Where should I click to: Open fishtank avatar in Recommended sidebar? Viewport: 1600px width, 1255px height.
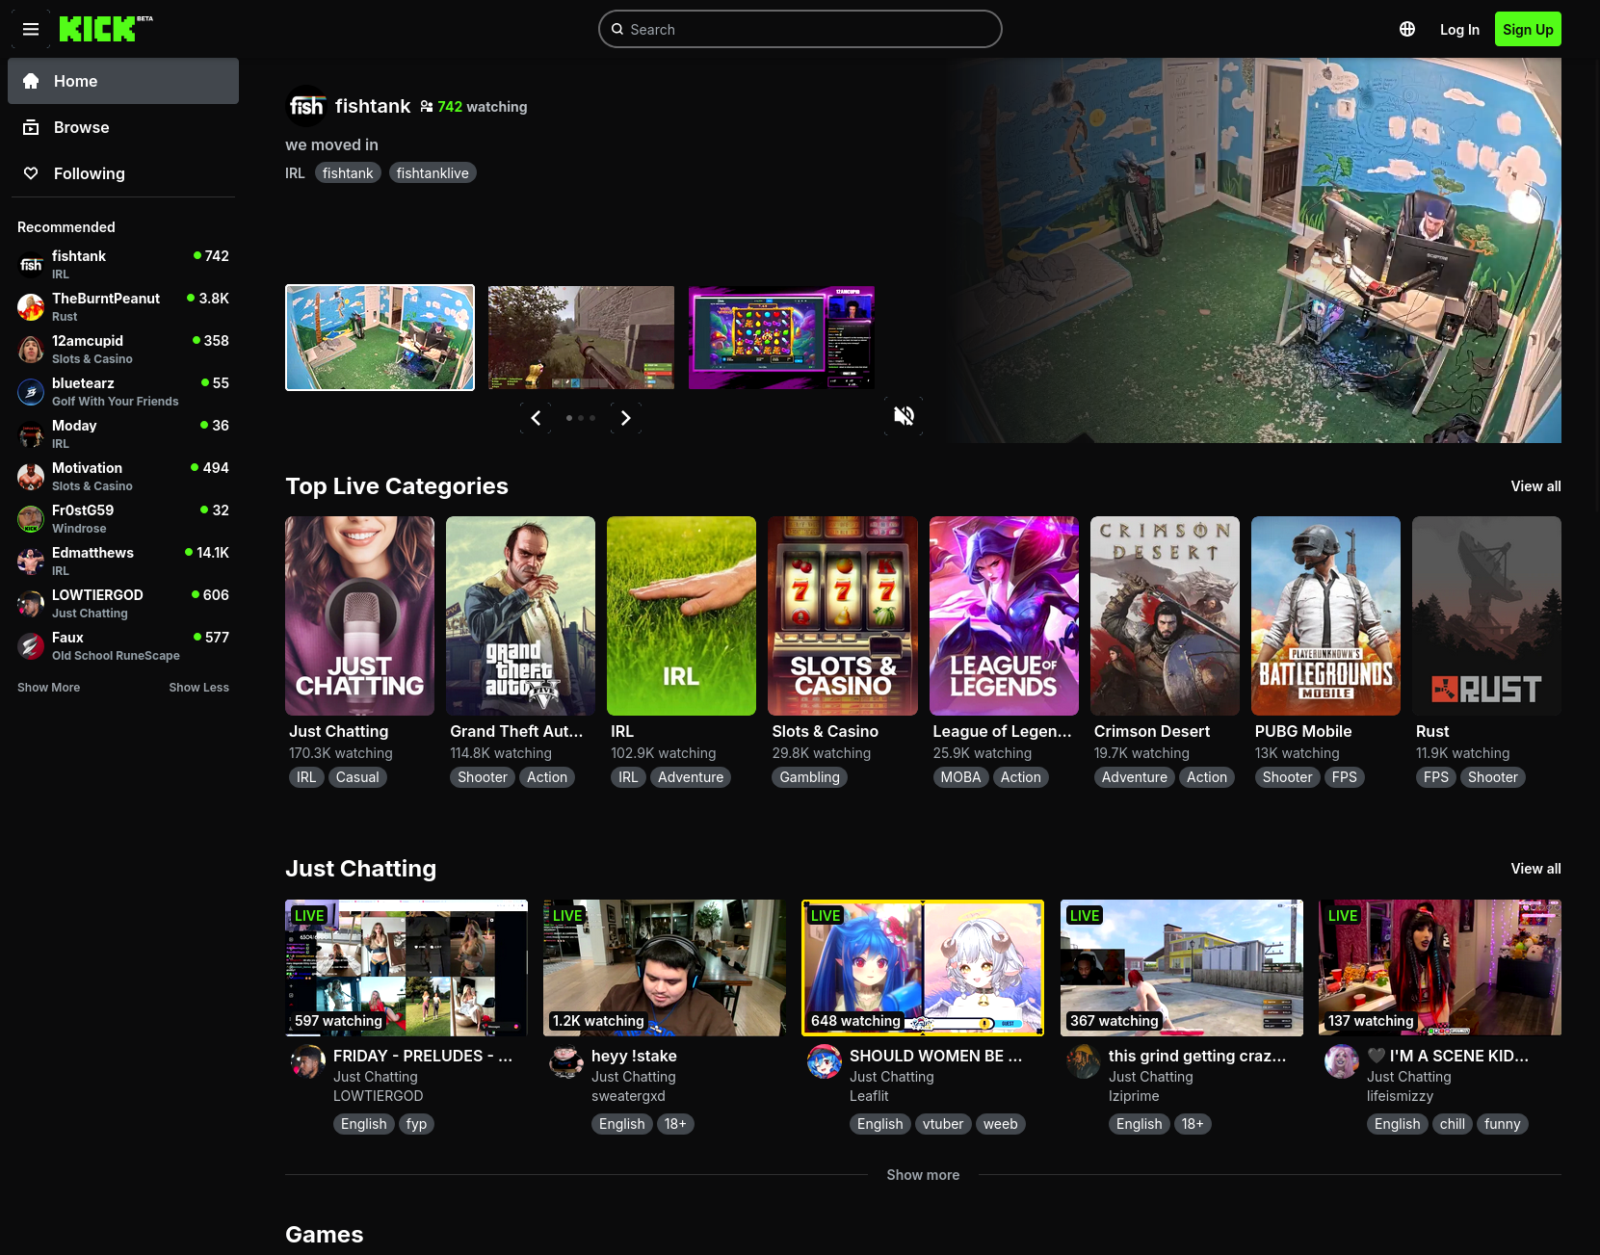(31, 265)
